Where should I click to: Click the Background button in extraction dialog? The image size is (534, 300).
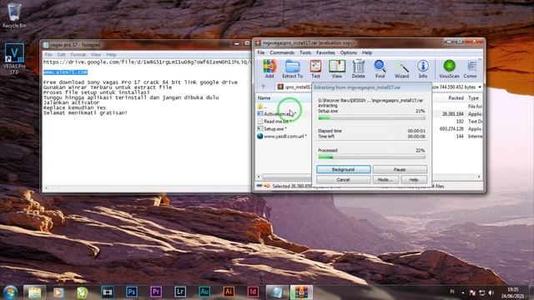point(343,169)
